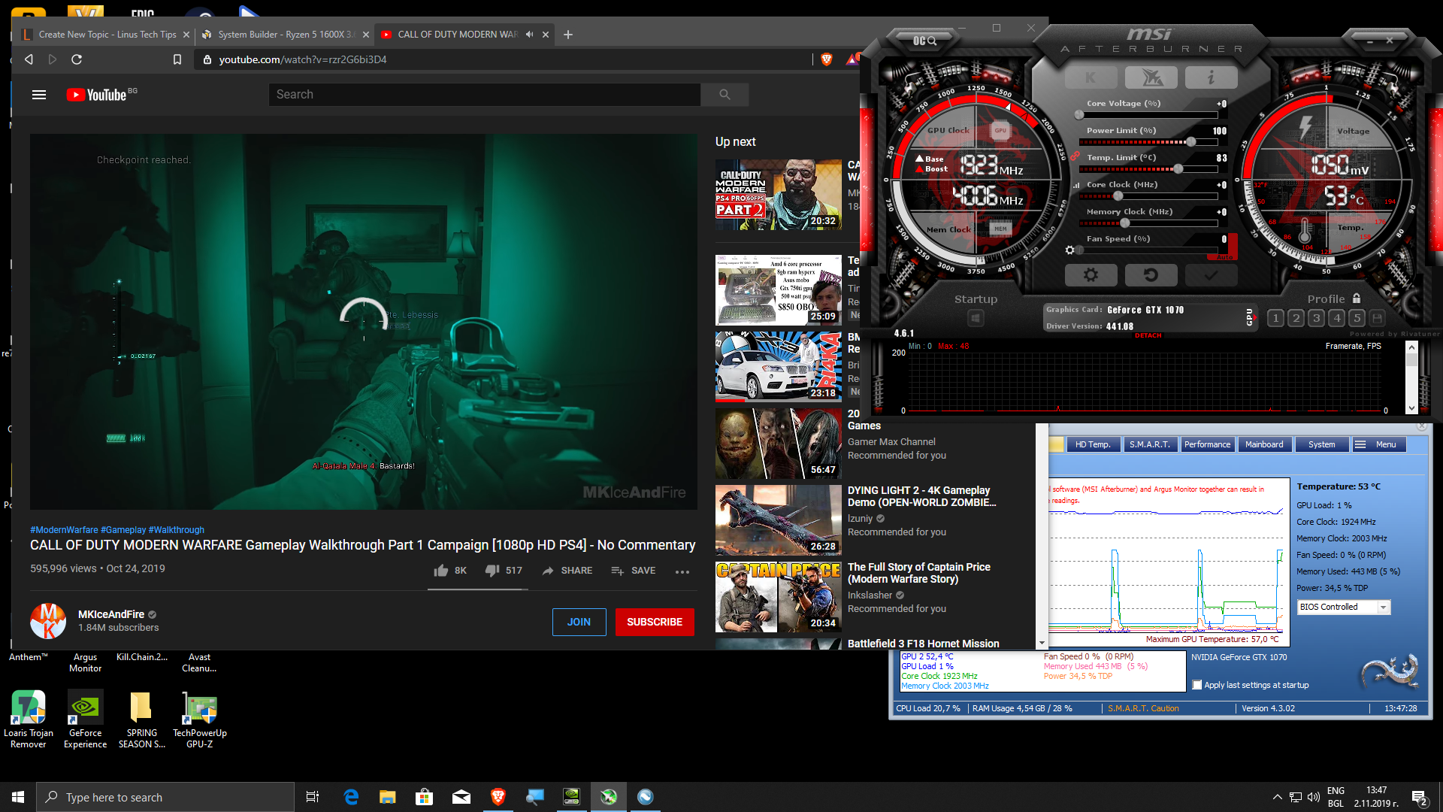Click the YouTube search magnifier button
This screenshot has height=812, width=1443.
(x=725, y=95)
